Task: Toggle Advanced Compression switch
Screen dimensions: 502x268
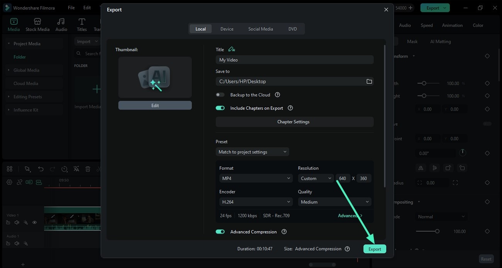Action: (x=220, y=232)
